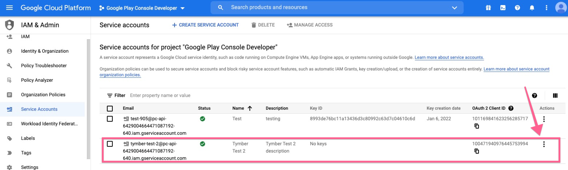This screenshot has width=568, height=170.
Task: Check the tymber-test-2 service account checkbox
Action: coord(110,144)
